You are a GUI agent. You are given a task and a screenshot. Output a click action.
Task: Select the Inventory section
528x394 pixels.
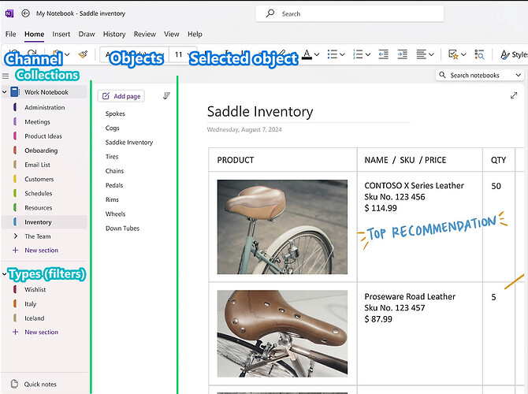44,222
